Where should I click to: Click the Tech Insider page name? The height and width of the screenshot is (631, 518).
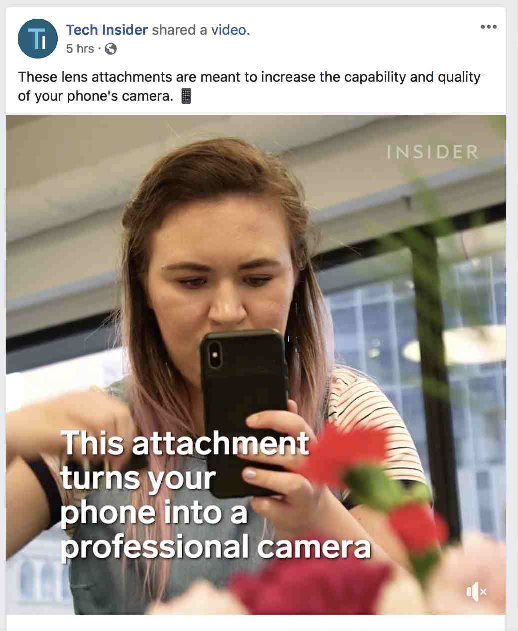[107, 30]
